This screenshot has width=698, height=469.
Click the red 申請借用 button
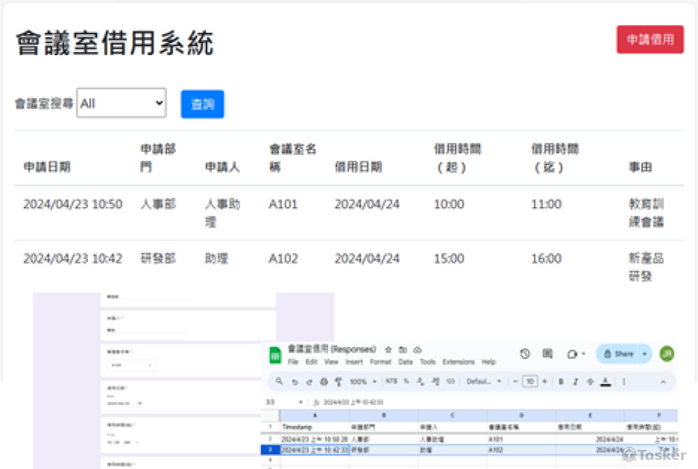pyautogui.click(x=650, y=40)
